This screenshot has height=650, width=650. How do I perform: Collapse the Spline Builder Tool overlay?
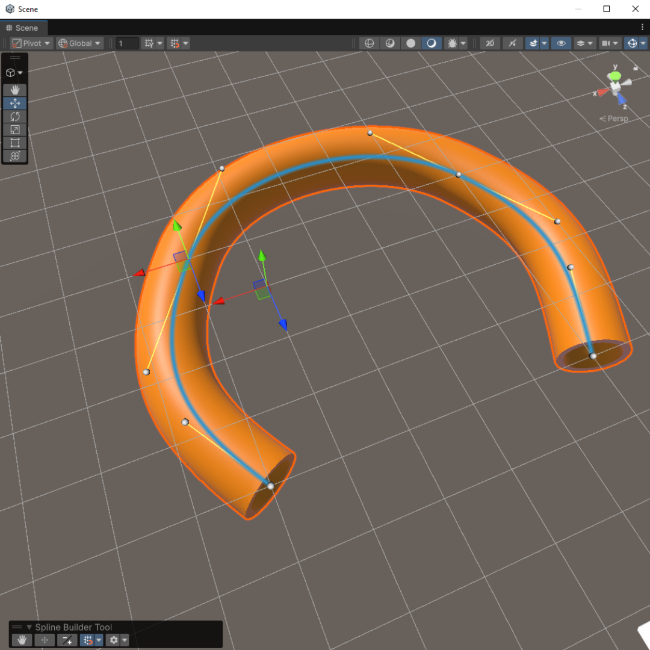29,627
